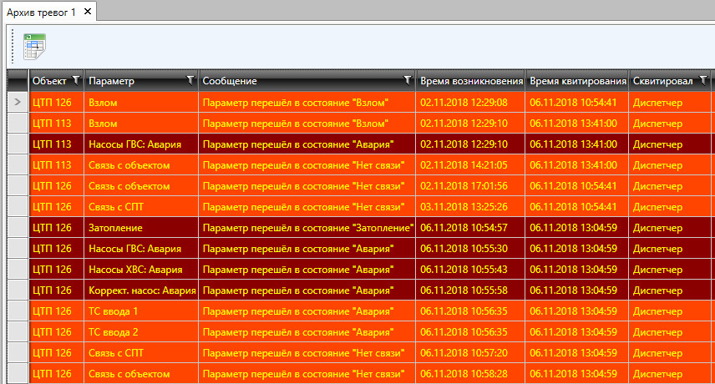Select the Архив тревог 1 tab
715x384 pixels.
40,11
